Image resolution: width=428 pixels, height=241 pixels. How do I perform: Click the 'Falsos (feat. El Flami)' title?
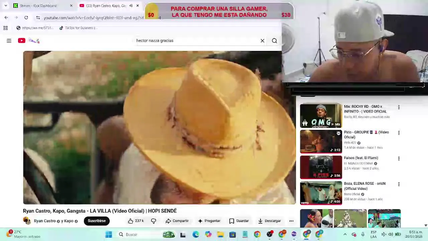click(361, 158)
